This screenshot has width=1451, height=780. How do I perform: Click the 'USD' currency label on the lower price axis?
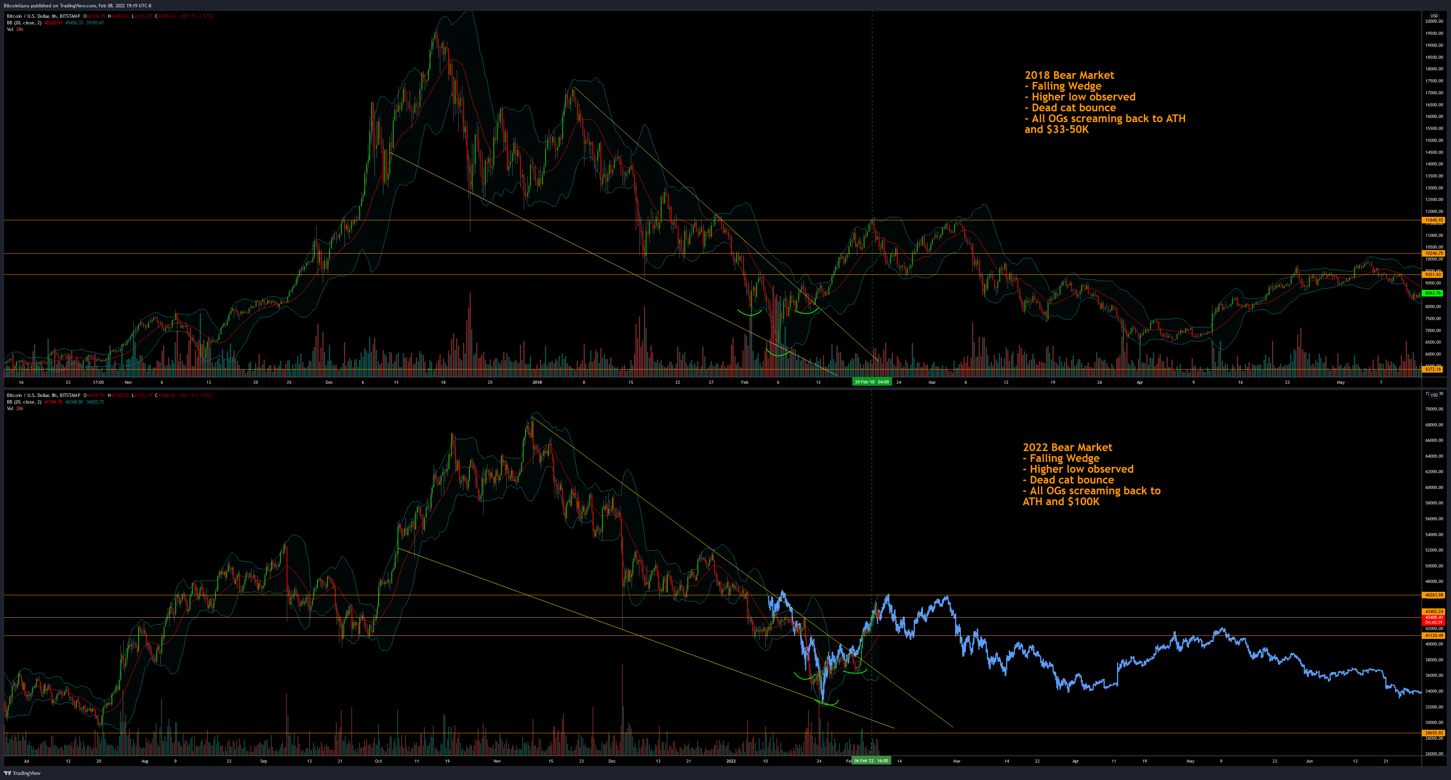(1434, 395)
